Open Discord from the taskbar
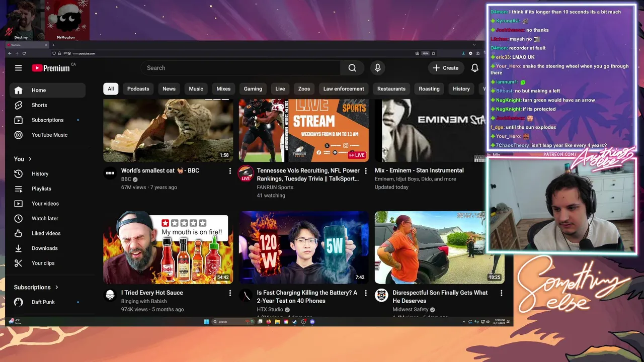The width and height of the screenshot is (644, 362). pos(312,322)
